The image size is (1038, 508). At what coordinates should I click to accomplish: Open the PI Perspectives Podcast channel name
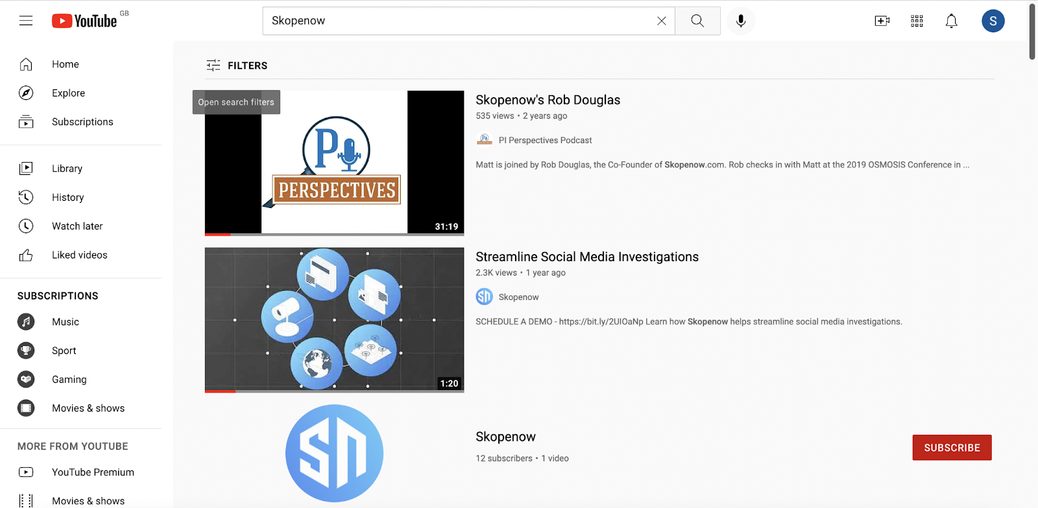(545, 140)
